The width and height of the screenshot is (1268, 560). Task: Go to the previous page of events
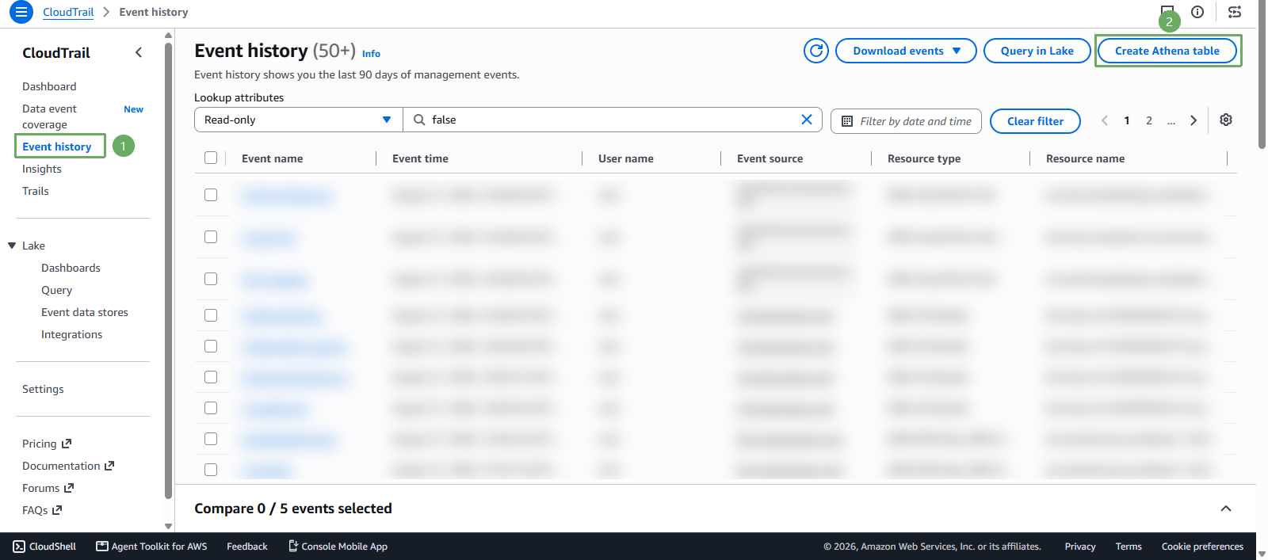[x=1105, y=120]
